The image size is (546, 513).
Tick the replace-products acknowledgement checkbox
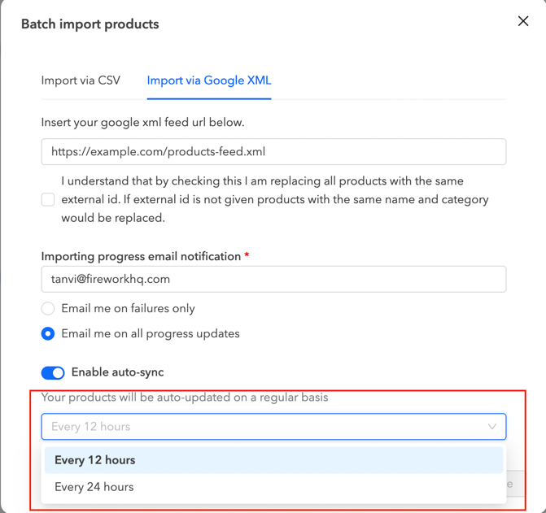point(48,199)
